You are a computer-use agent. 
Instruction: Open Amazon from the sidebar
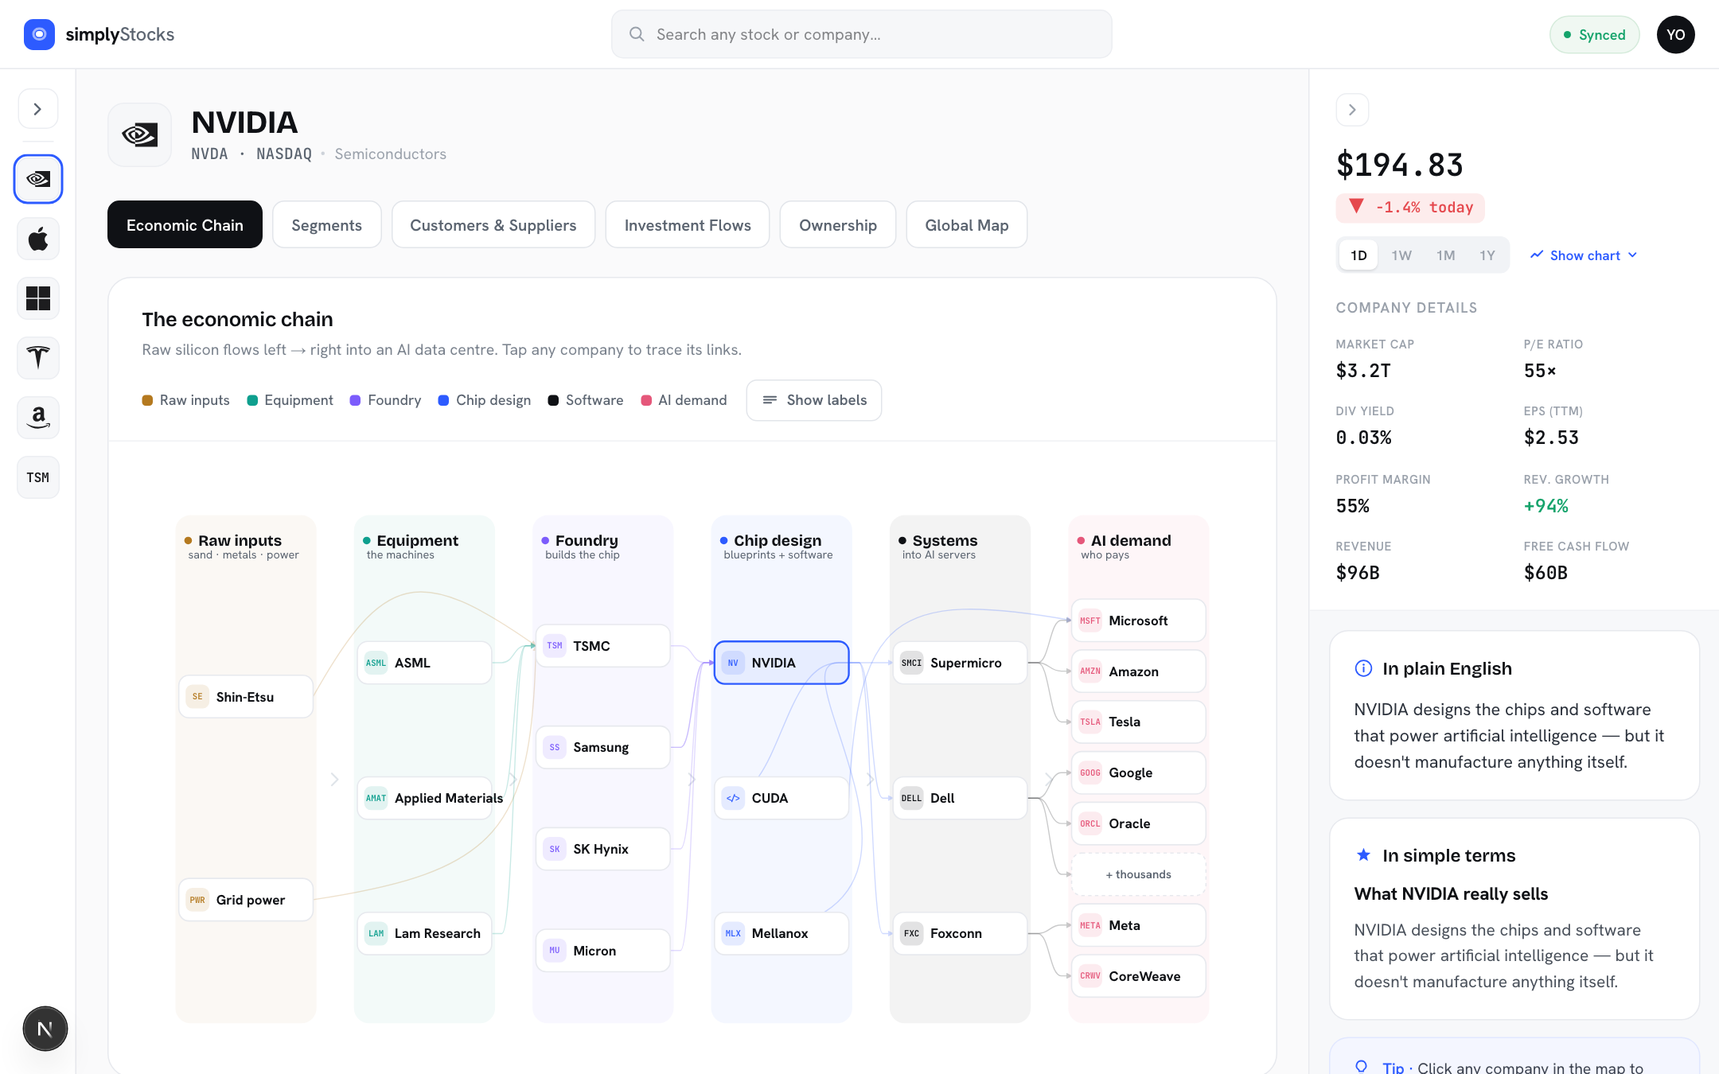click(x=38, y=418)
